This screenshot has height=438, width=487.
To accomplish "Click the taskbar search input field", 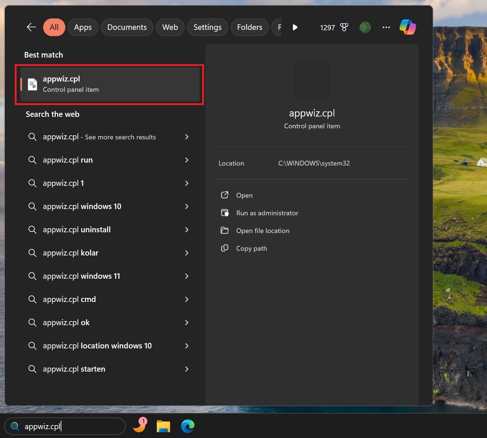I will tap(70, 426).
